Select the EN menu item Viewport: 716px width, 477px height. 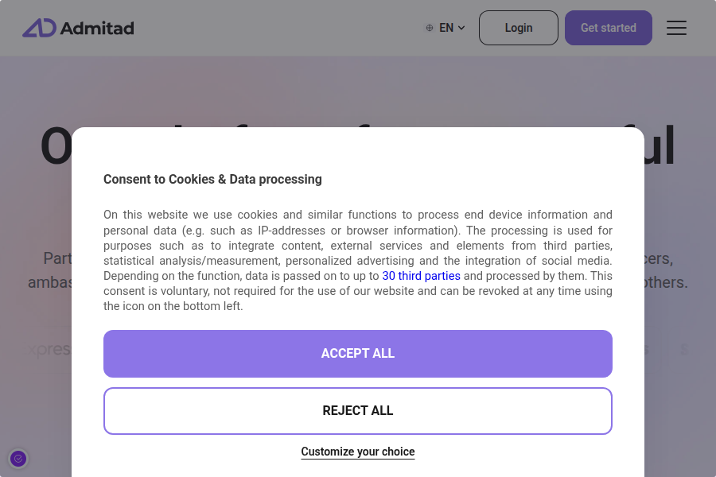click(446, 27)
